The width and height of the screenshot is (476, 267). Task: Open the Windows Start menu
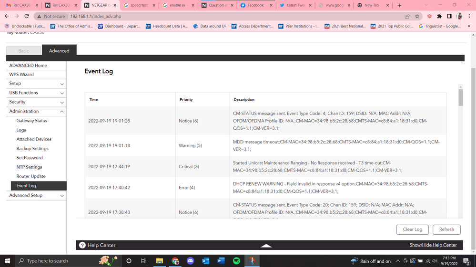7,261
